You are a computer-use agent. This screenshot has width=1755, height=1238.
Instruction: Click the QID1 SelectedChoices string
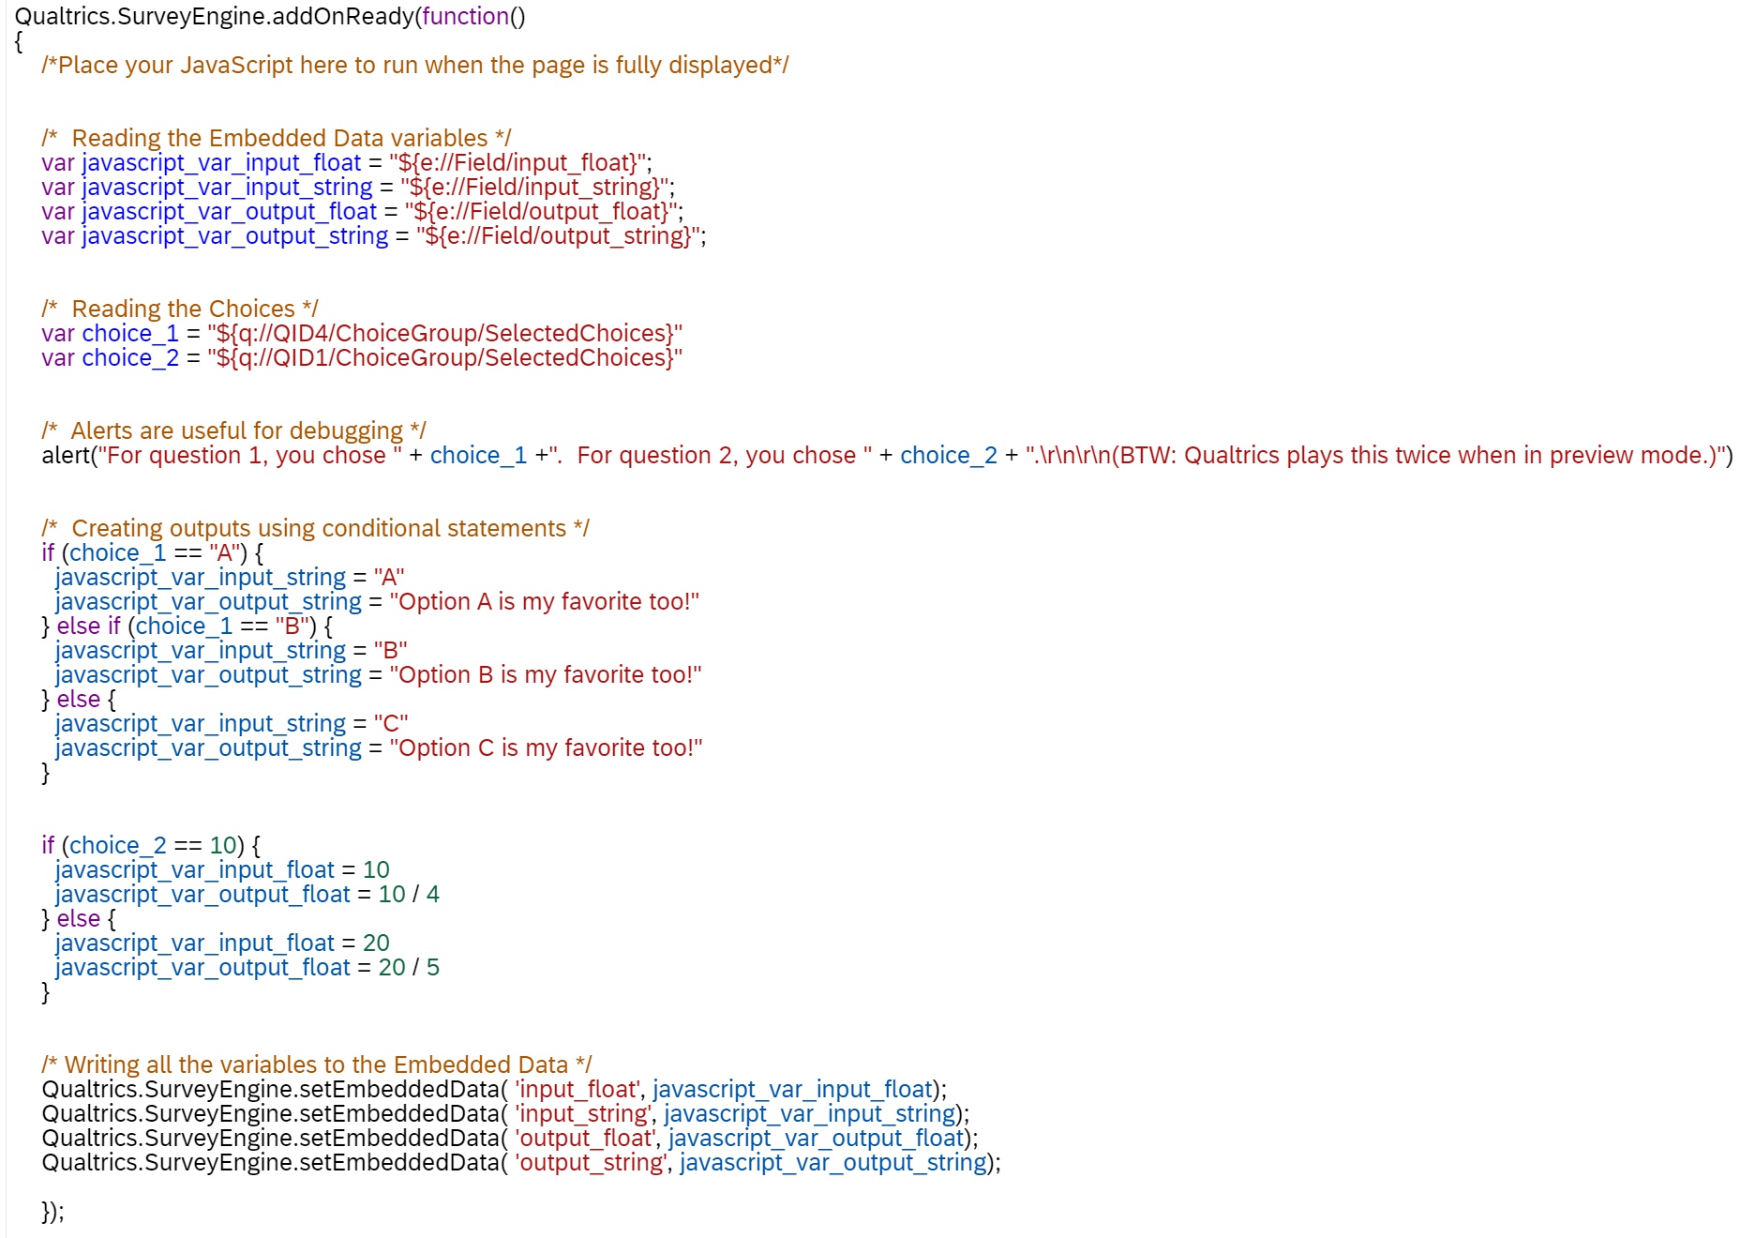(x=444, y=358)
